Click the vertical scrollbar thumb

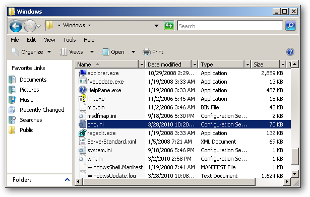tap(294, 156)
